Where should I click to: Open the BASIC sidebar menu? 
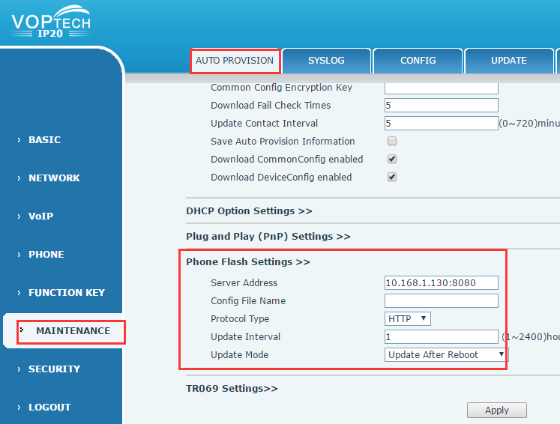44,140
